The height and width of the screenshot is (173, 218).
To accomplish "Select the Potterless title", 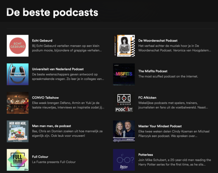I will [x=146, y=155].
